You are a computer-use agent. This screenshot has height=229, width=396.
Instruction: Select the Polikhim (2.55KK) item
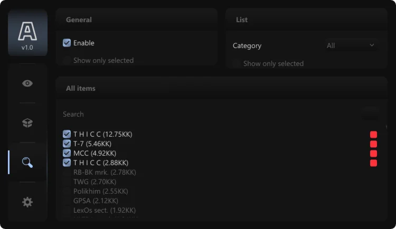click(x=67, y=191)
